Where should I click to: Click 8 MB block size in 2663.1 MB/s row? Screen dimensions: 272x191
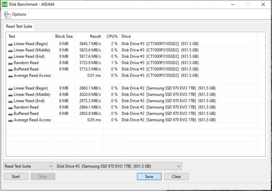coord(63,88)
